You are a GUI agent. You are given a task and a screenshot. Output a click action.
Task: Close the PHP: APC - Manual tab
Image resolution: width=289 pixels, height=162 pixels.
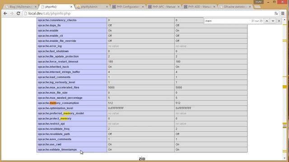coord(178,7)
